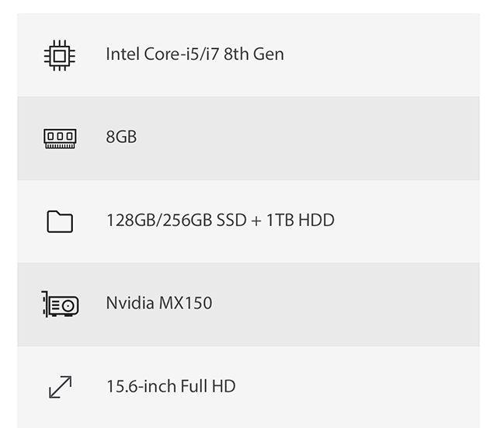The width and height of the screenshot is (497, 428).
Task: Select the 8GB memory label
Action: (x=121, y=137)
